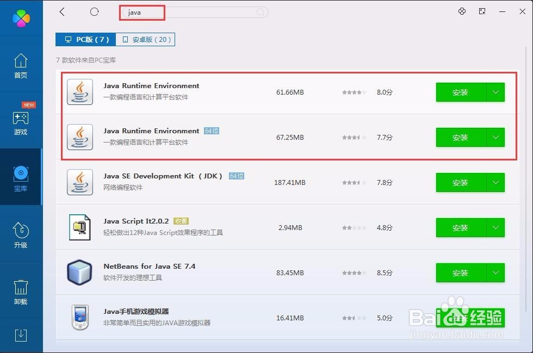Viewport: 533px width, 353px height.
Task: Click the Java SE Development Kit icon
Action: pos(80,182)
